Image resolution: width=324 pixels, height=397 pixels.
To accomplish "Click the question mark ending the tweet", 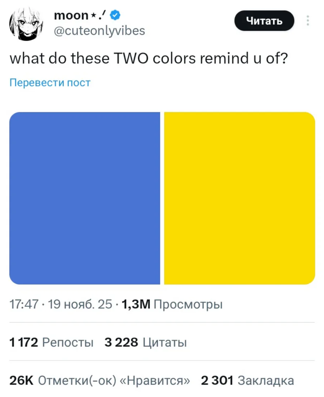I will 283,58.
